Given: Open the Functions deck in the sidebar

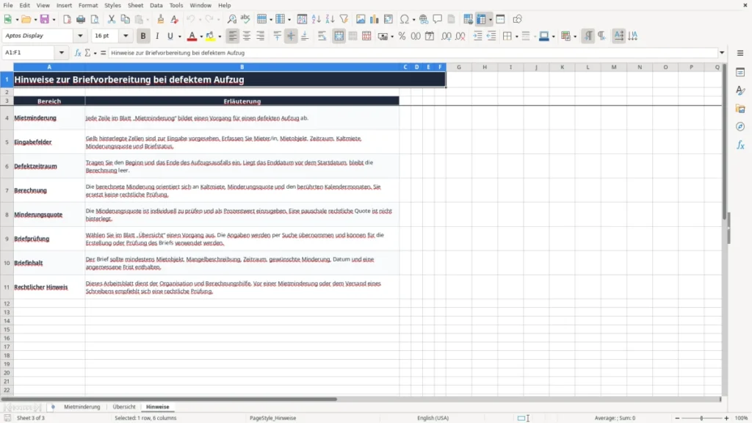Looking at the screenshot, I should pyautogui.click(x=740, y=145).
